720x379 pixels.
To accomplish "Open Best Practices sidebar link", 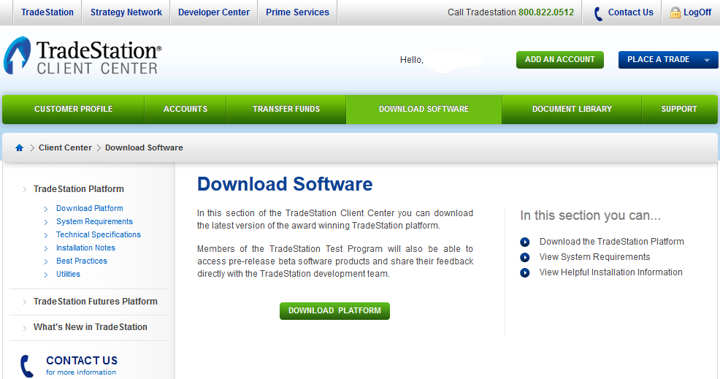I will [x=82, y=261].
